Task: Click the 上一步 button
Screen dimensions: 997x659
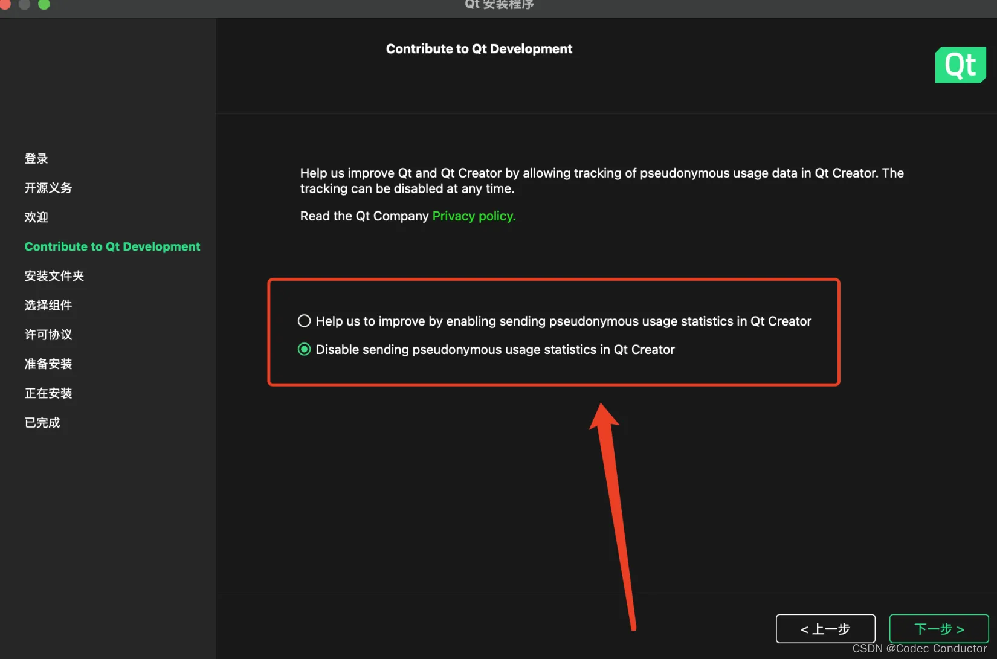Action: pos(825,628)
